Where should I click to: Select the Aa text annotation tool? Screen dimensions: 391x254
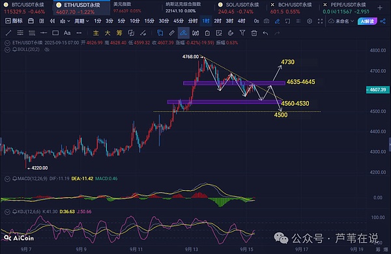point(67,33)
